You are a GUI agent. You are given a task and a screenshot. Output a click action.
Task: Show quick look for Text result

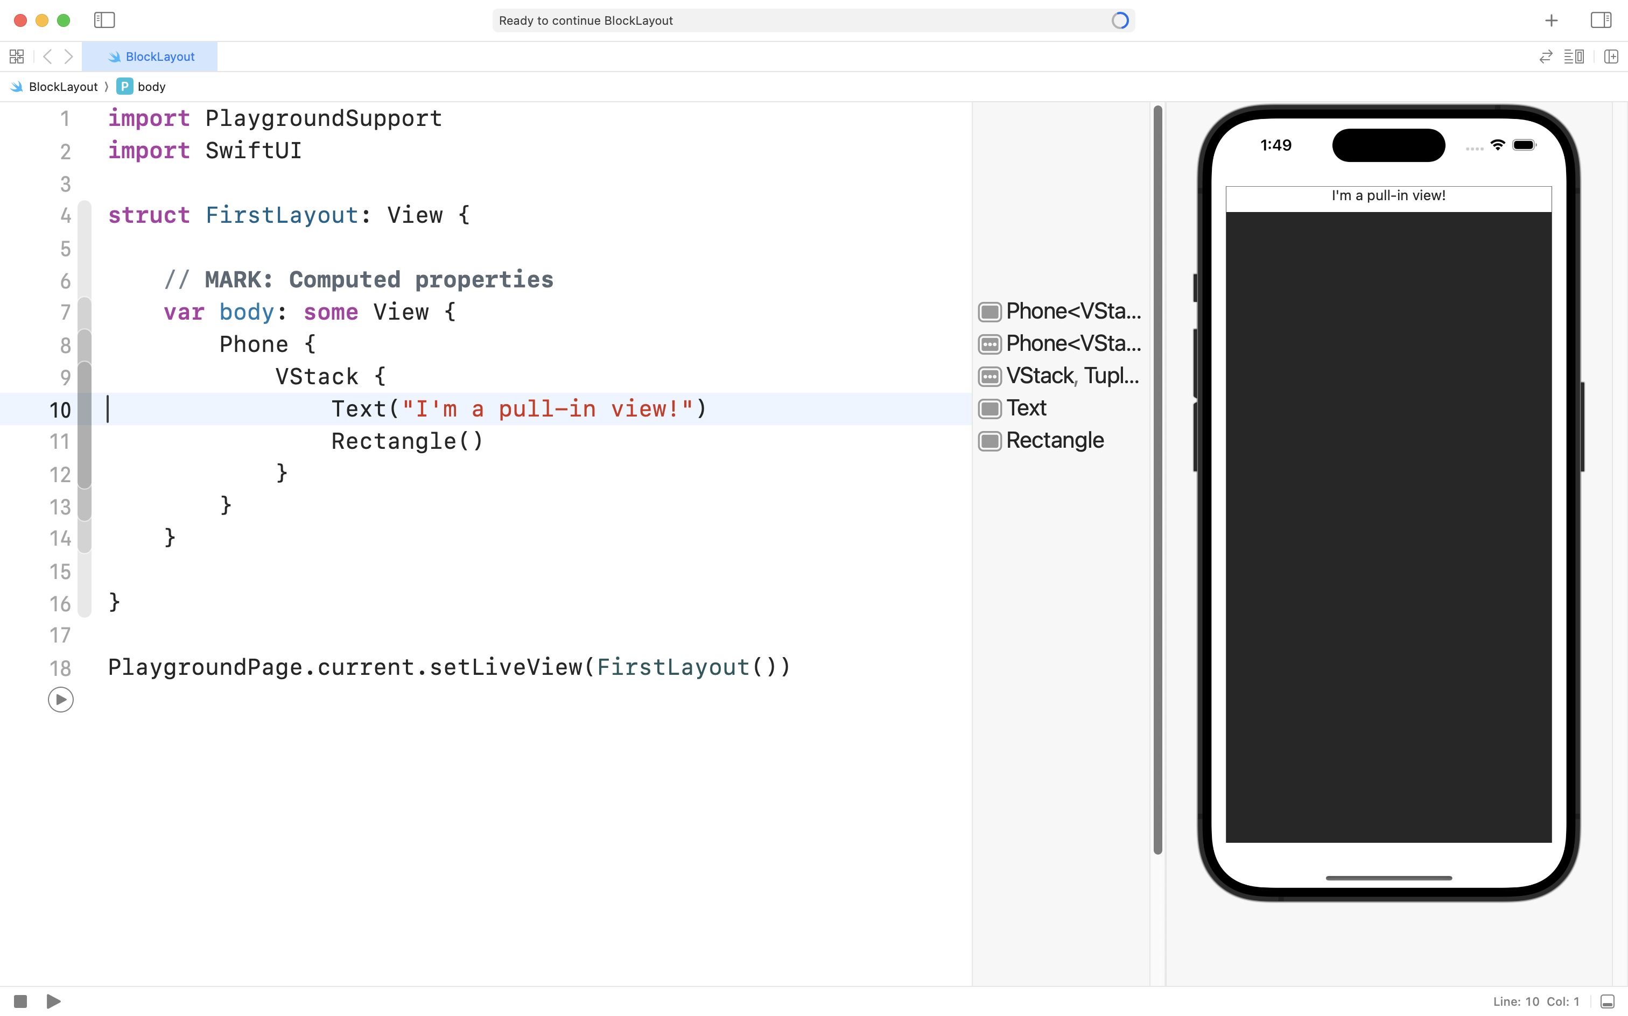tap(990, 408)
